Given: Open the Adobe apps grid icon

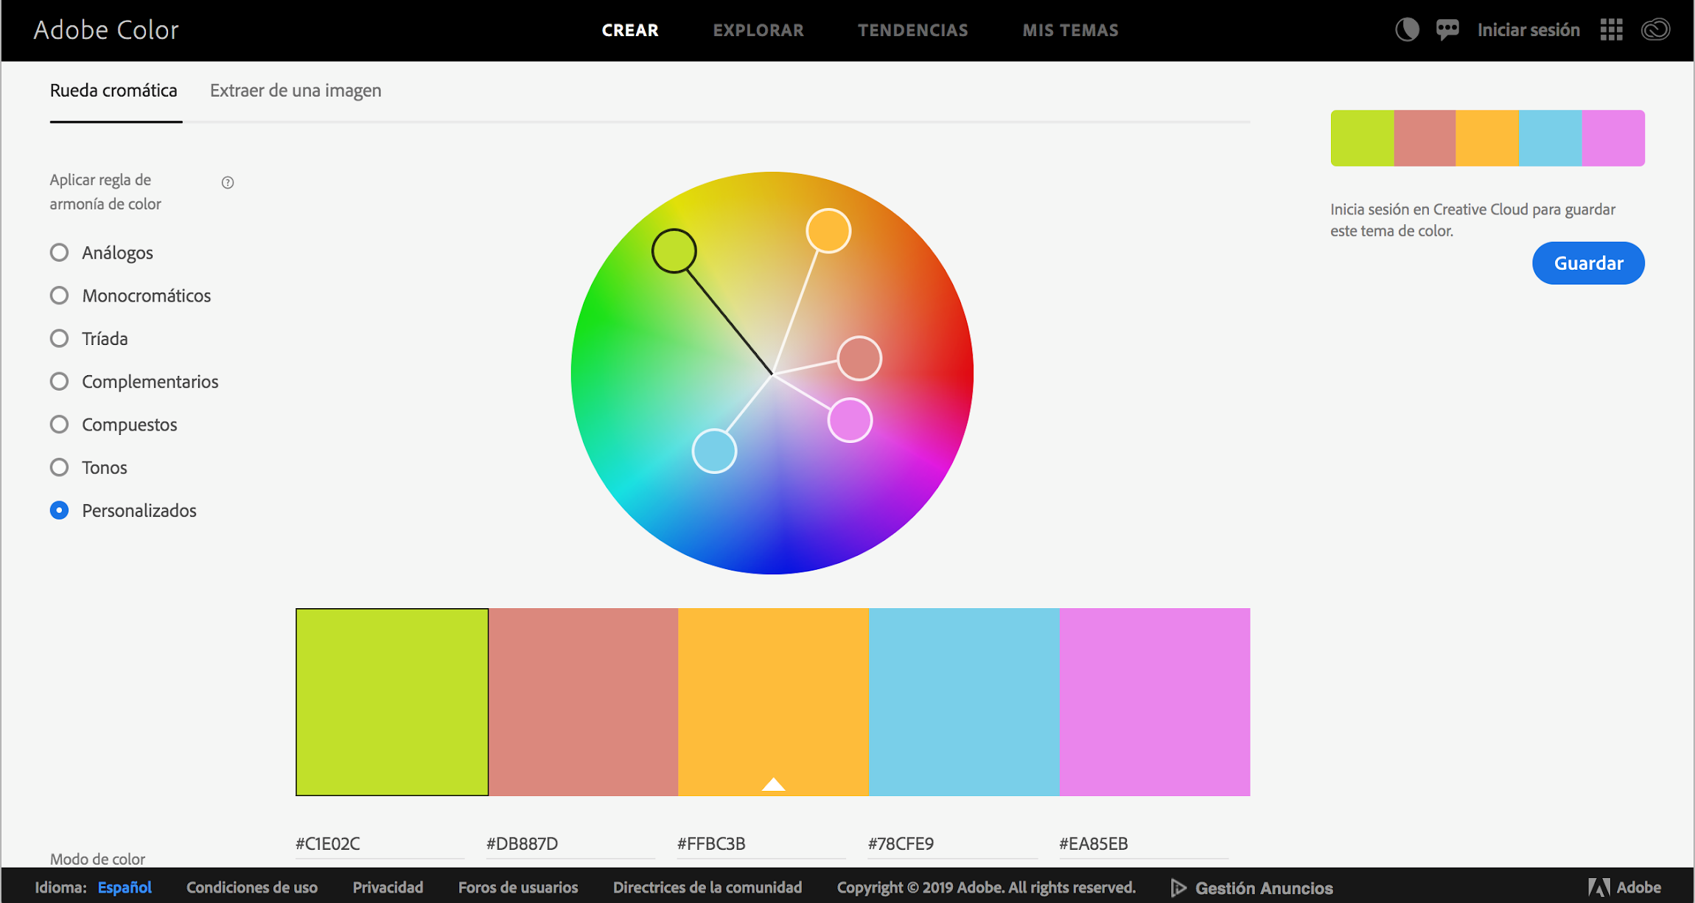Looking at the screenshot, I should 1611,30.
